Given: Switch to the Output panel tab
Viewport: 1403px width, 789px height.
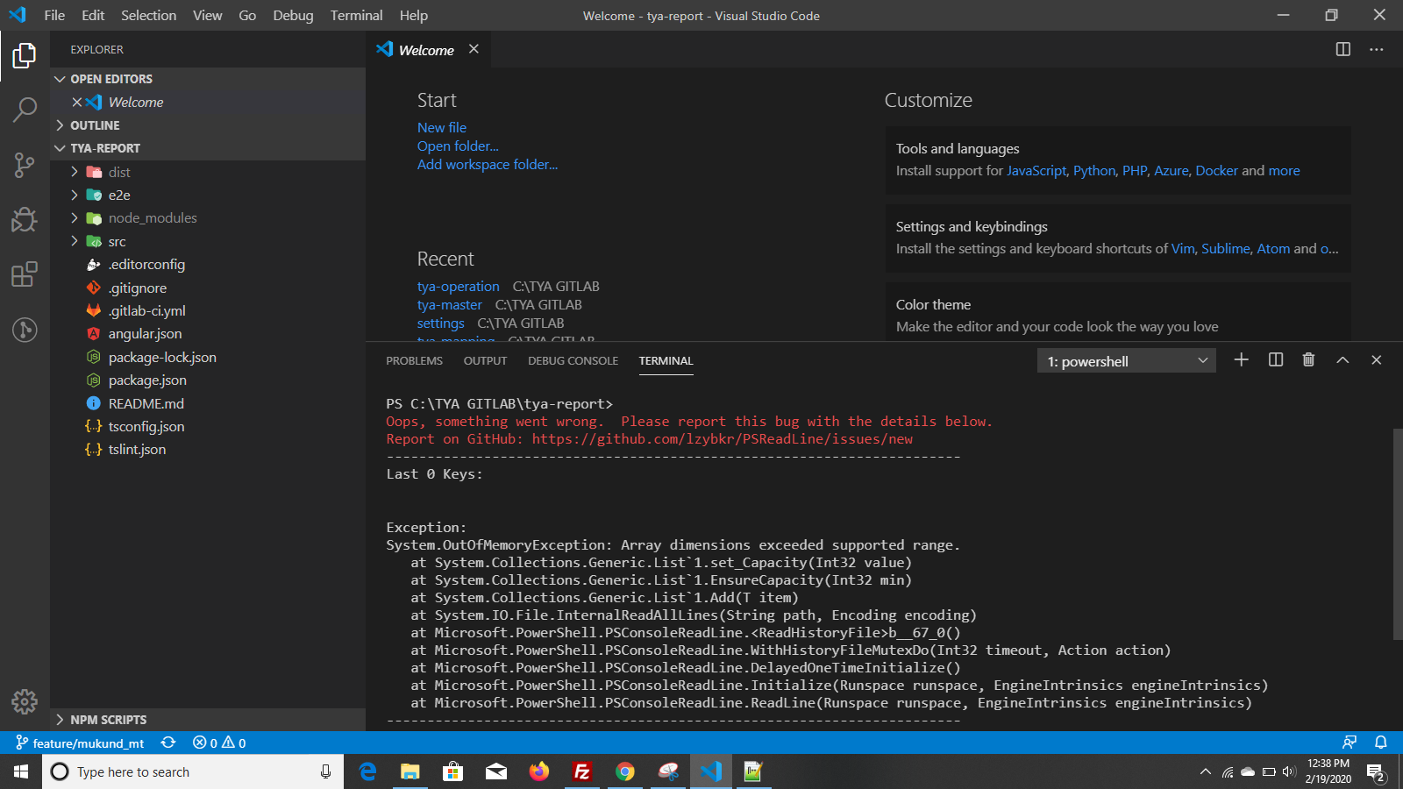Looking at the screenshot, I should [485, 360].
